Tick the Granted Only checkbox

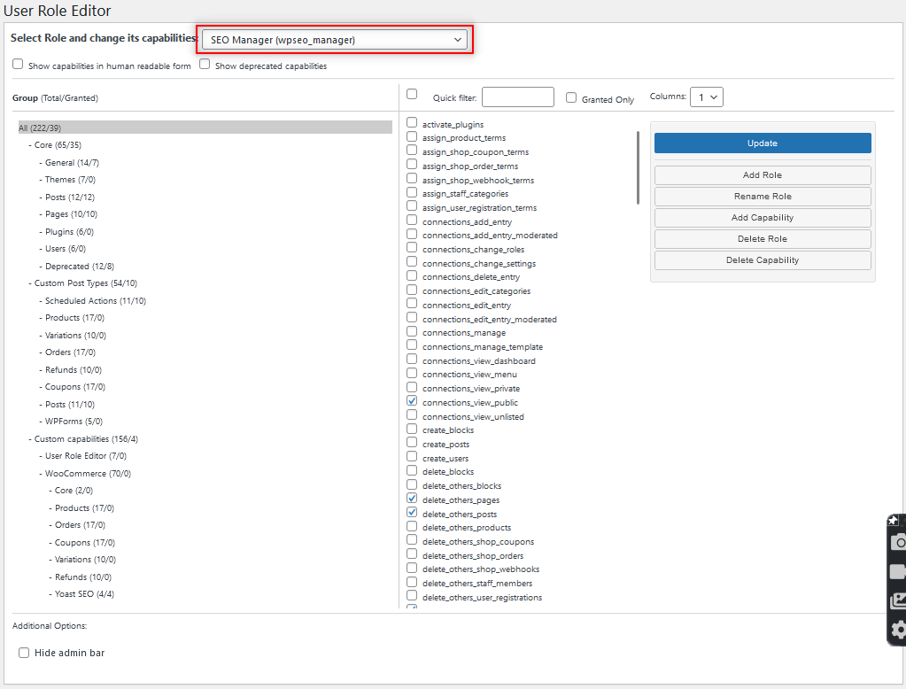(571, 97)
